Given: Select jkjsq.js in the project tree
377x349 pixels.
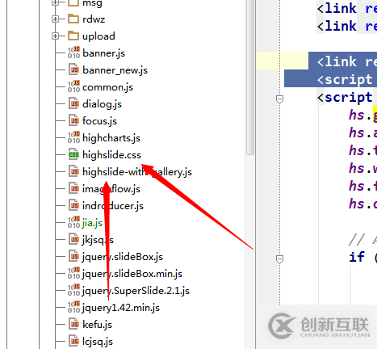Looking at the screenshot, I should [x=98, y=240].
